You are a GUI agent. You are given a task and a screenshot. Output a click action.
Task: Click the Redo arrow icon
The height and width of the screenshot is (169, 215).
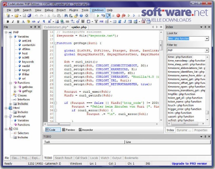pos(42,16)
